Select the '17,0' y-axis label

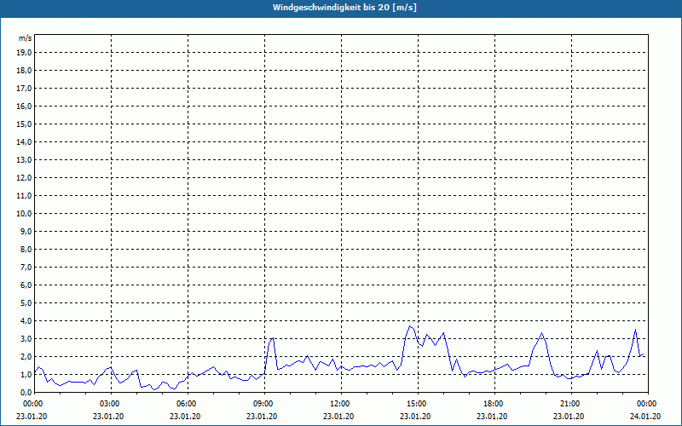click(24, 89)
